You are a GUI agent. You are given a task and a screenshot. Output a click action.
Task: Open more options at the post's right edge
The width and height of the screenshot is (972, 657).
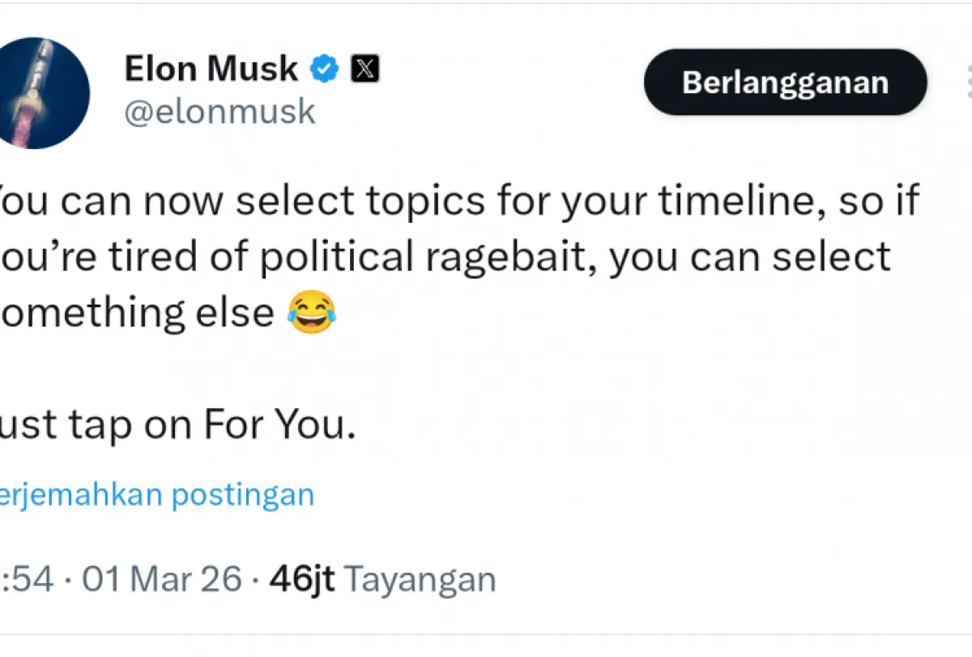click(967, 83)
